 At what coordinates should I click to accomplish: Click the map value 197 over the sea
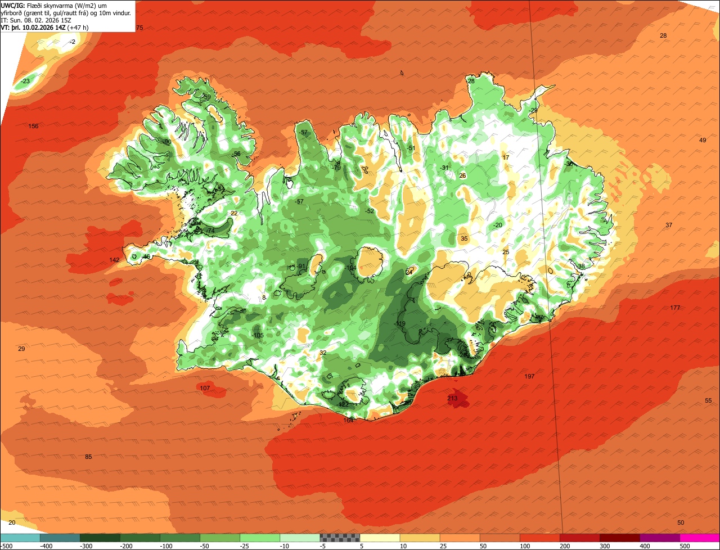[529, 376]
